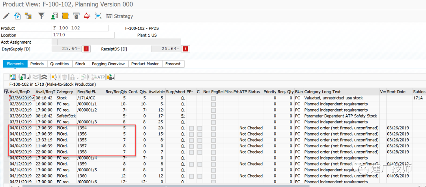
Task: Toggle Not PegRel checkbox in Stock row
Action: pyautogui.click(x=213, y=98)
